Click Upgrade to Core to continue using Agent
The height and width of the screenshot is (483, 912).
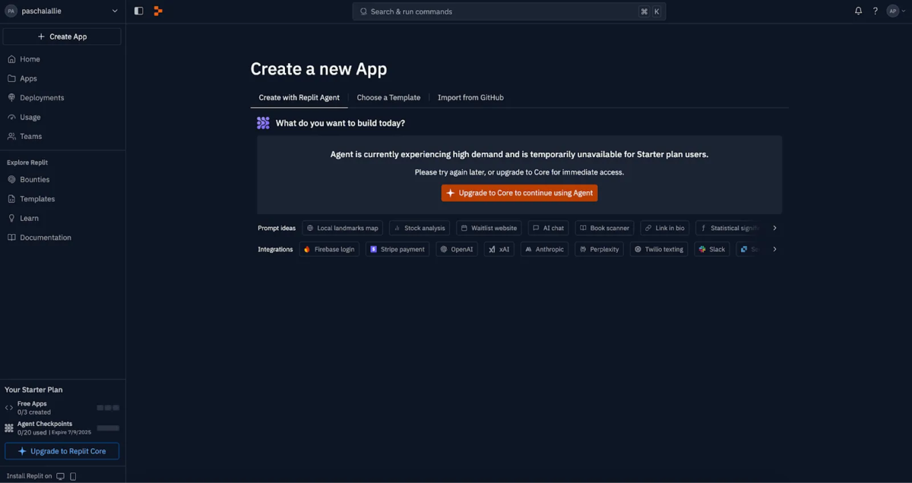point(519,193)
